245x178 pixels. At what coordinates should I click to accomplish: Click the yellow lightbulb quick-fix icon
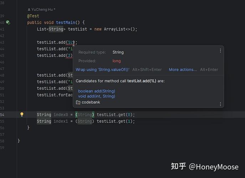tap(22, 115)
